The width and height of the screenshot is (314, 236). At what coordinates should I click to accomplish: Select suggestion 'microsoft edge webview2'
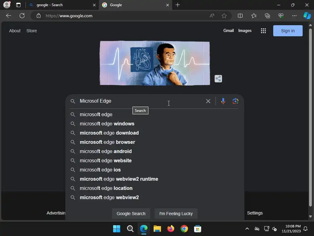155,198
